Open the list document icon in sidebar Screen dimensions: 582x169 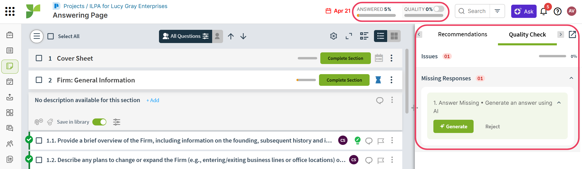(10, 51)
